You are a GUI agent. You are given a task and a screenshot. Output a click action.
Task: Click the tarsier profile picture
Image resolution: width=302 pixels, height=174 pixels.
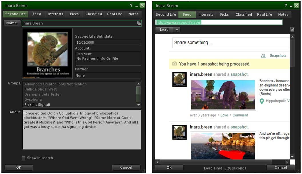coord(47,53)
